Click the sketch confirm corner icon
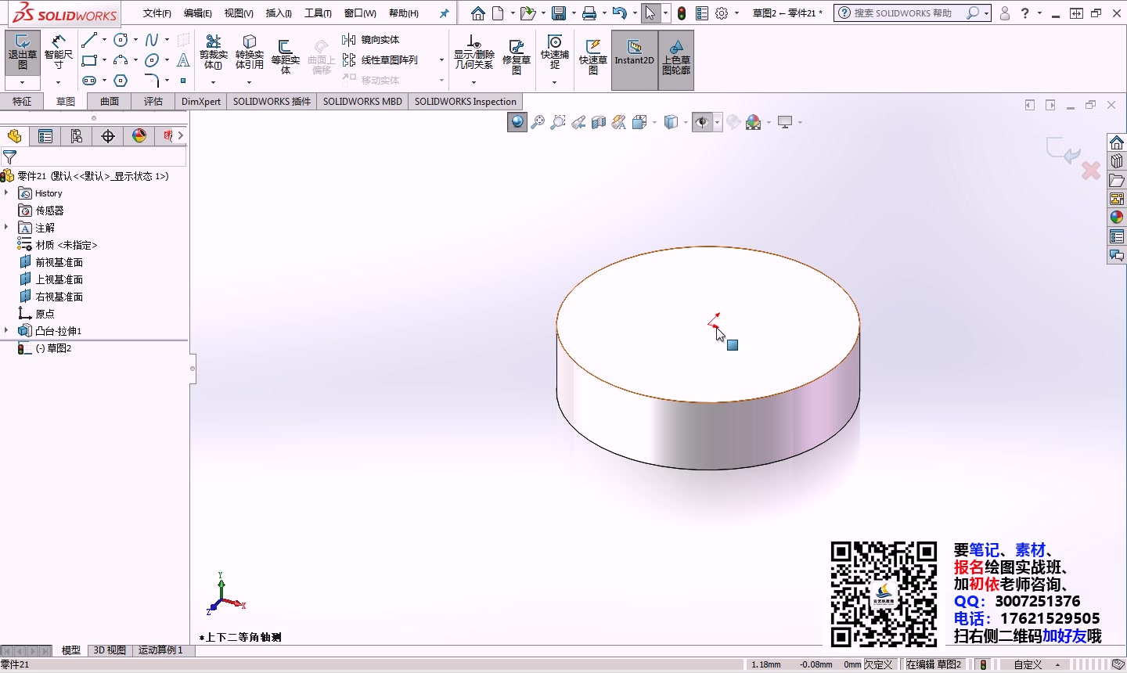 [x=1064, y=149]
